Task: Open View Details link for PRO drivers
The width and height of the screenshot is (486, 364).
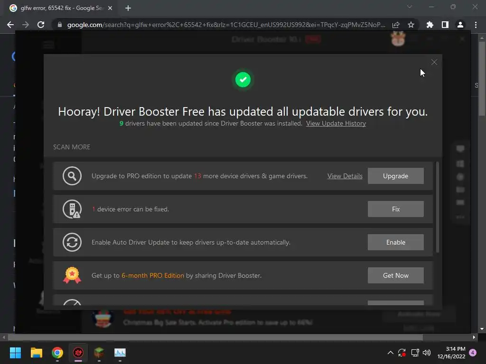Action: click(x=345, y=176)
